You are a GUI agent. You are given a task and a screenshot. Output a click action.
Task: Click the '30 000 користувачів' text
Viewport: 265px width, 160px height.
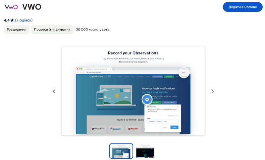93,30
